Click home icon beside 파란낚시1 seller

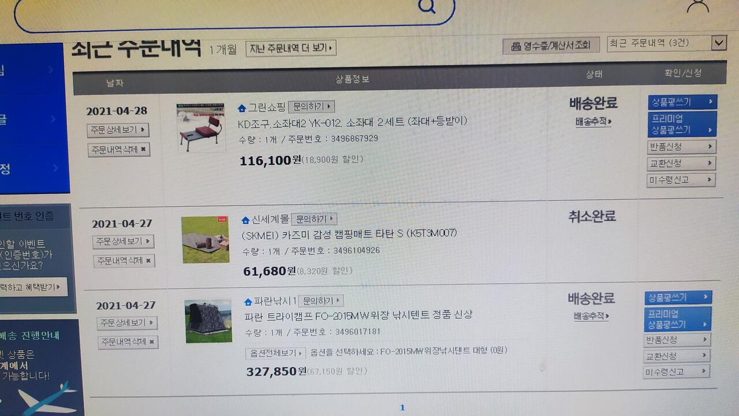pos(249,302)
